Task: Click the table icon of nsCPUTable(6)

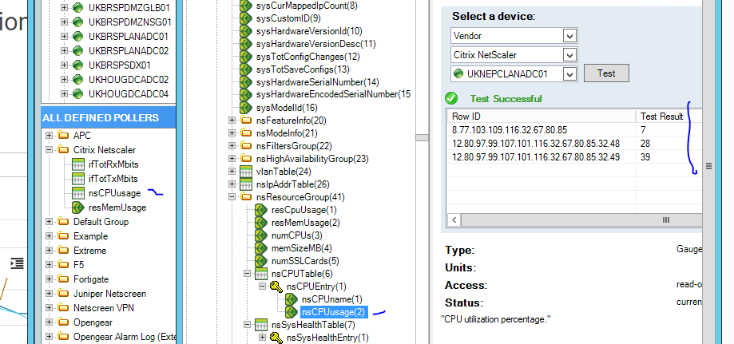Action: [x=260, y=274]
